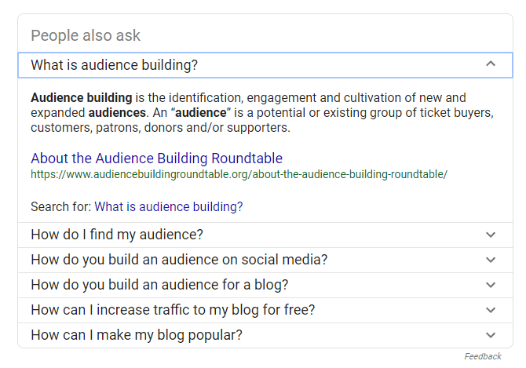Viewport: 526px width, 368px height.
Task: Collapse the "What is audience building?" chevron
Action: (491, 64)
